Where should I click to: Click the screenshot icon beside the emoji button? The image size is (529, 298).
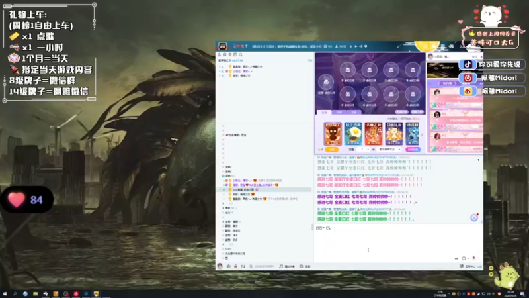click(328, 228)
